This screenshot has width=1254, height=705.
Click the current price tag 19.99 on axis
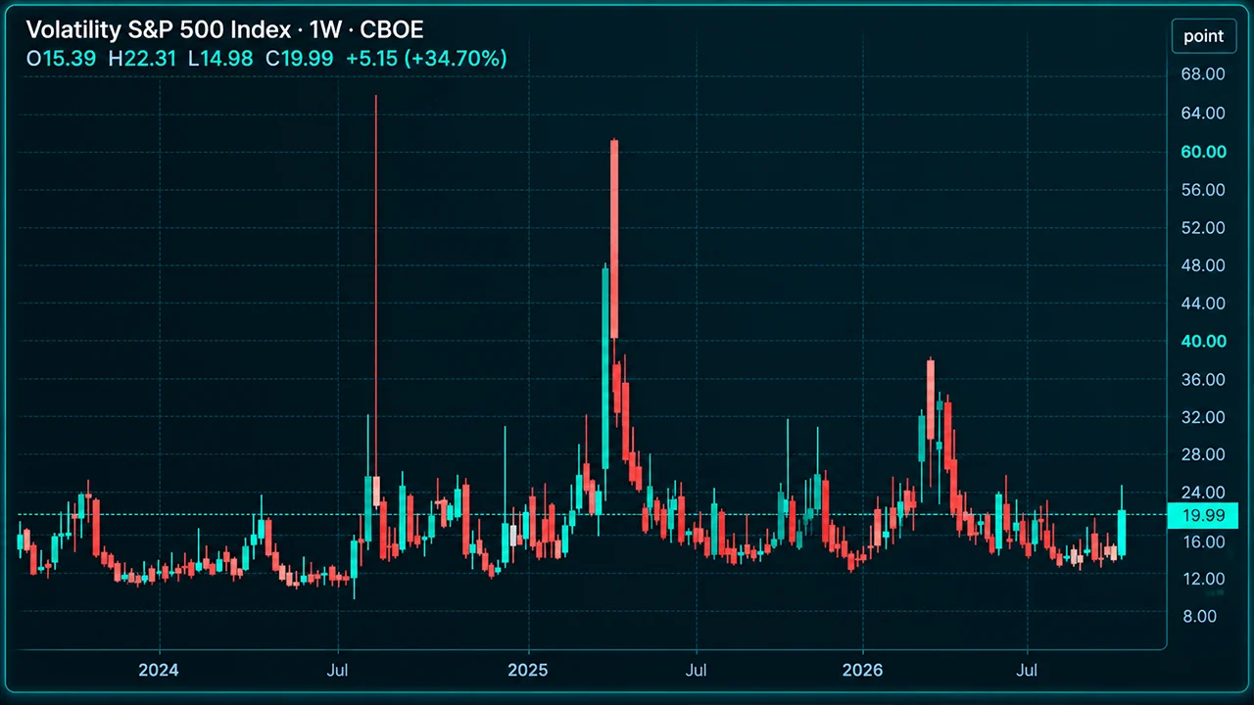pos(1203,515)
